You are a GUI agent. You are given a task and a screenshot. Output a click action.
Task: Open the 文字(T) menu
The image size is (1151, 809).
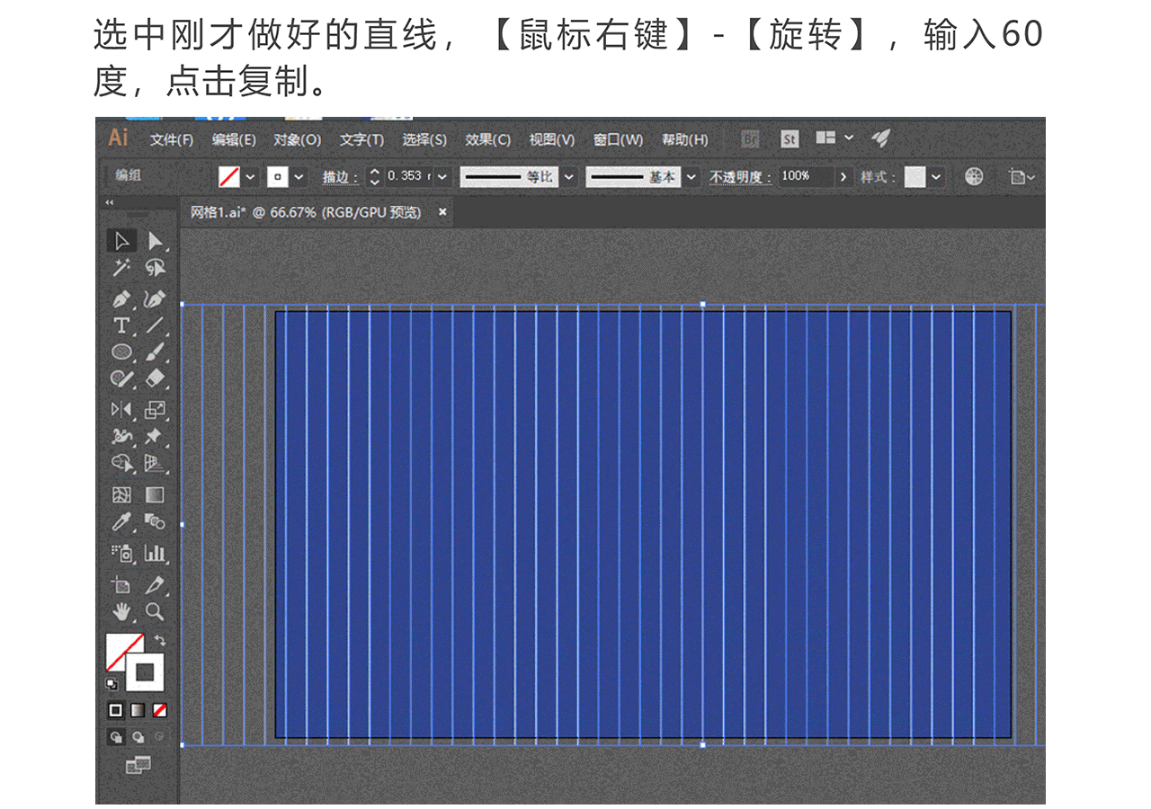(x=361, y=140)
